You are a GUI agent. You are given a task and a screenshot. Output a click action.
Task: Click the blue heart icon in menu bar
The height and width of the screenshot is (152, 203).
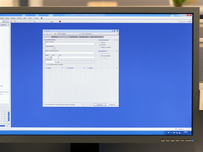tap(41, 18)
